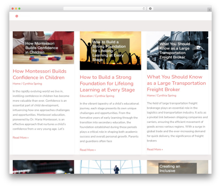This screenshot has width=221, height=187.
Task: Click the excerpt starting 'The field of large transportation'
Action: pos(177,122)
